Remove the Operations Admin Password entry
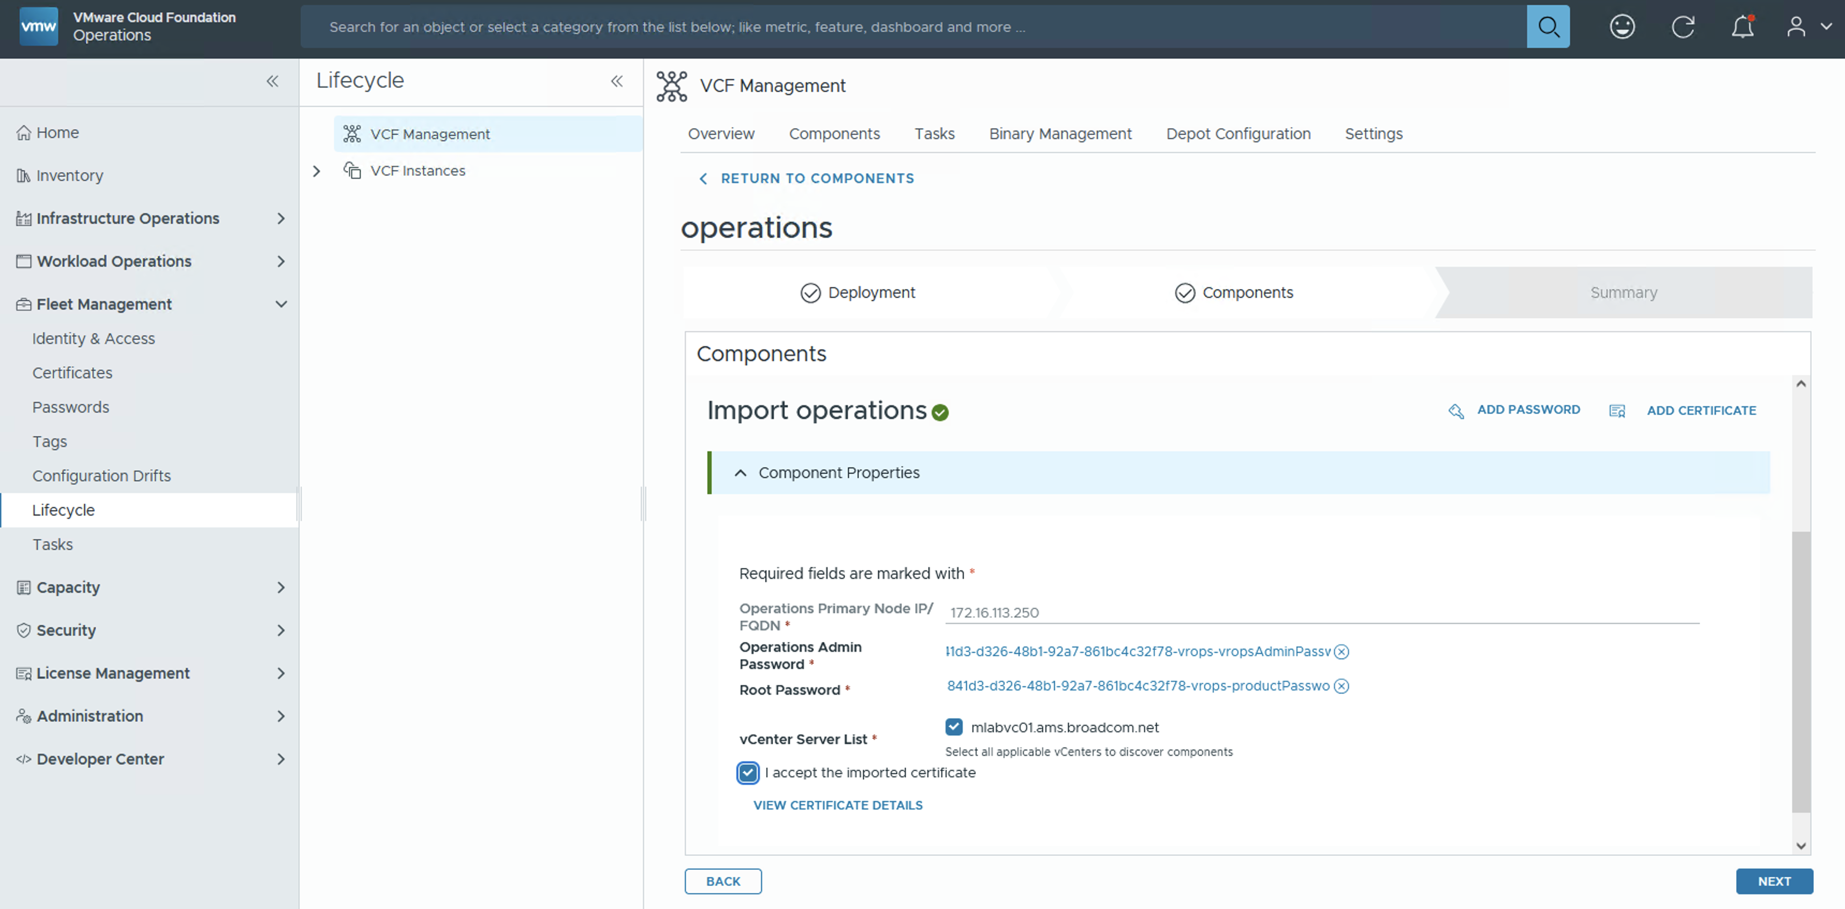This screenshot has height=909, width=1845. pos(1342,652)
